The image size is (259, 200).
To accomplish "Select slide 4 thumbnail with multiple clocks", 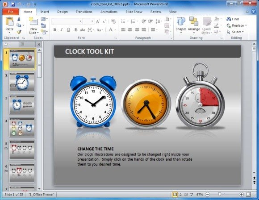I will tap(22, 128).
